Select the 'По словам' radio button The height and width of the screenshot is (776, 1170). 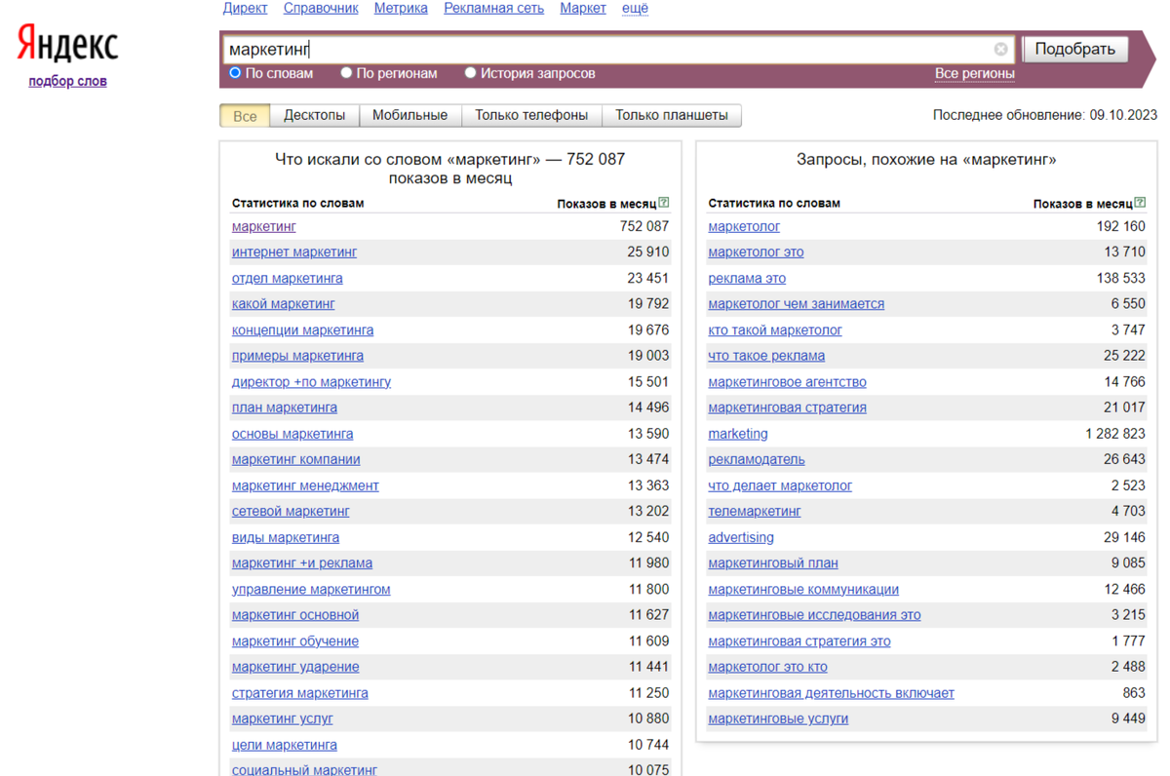coord(235,73)
